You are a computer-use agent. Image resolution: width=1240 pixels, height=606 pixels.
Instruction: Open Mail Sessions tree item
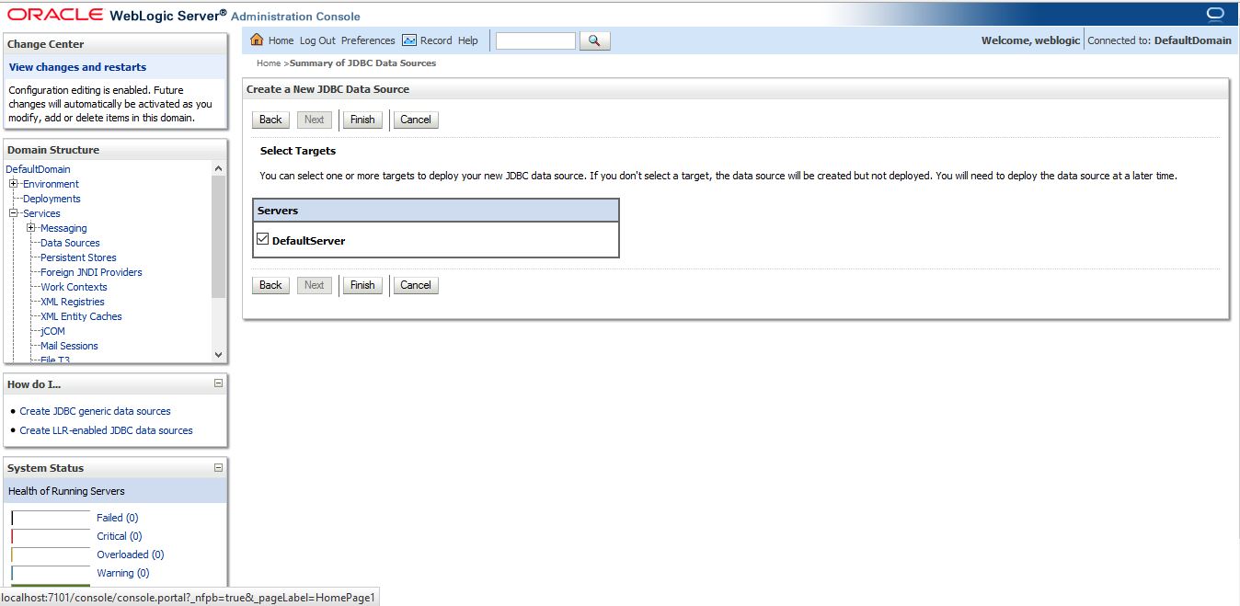point(69,346)
